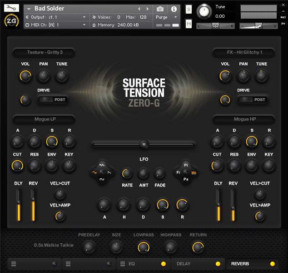Expand the Purge menu
The image size is (288, 273).
(x=166, y=17)
